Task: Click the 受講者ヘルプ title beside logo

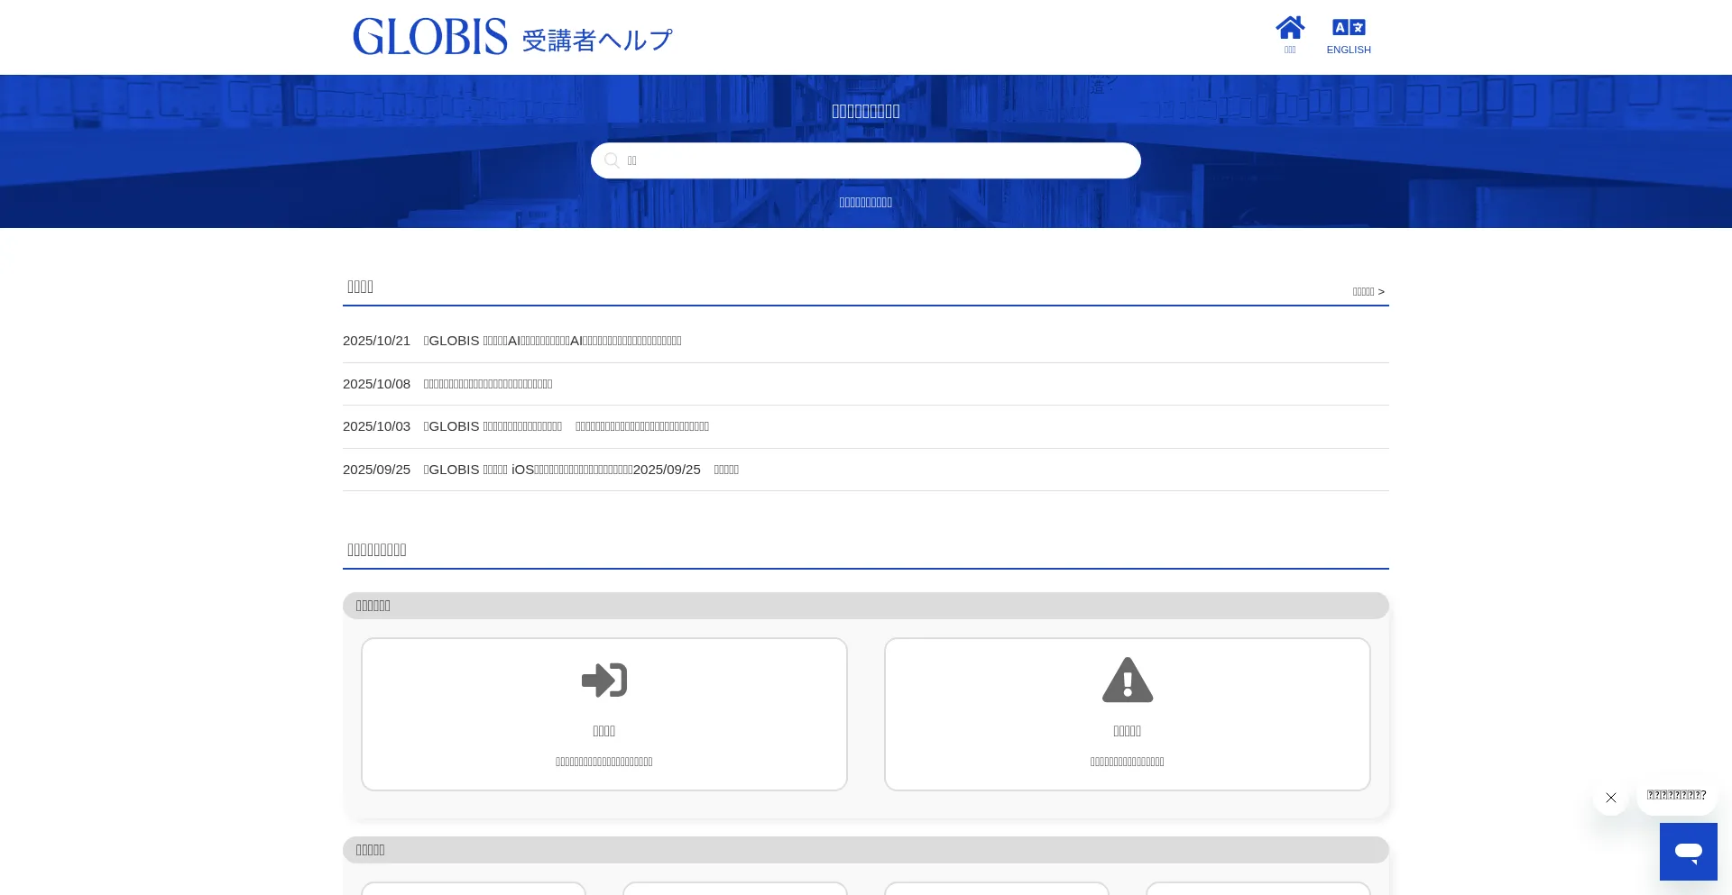Action: click(x=597, y=41)
